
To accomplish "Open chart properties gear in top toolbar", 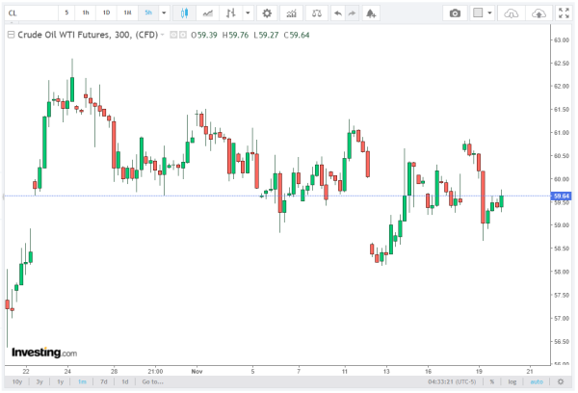I will tap(266, 13).
